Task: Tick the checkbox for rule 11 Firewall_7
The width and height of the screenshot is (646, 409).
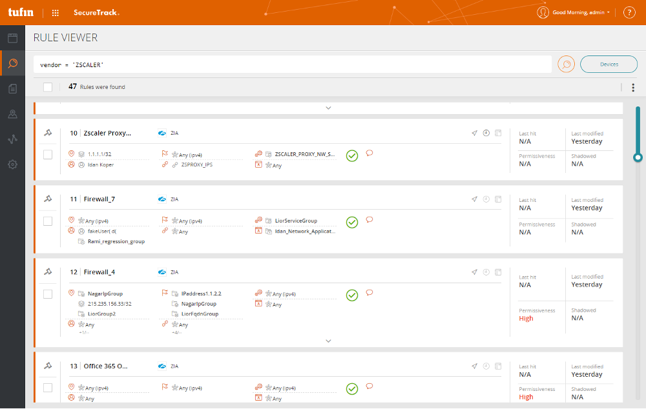Action: (x=48, y=221)
